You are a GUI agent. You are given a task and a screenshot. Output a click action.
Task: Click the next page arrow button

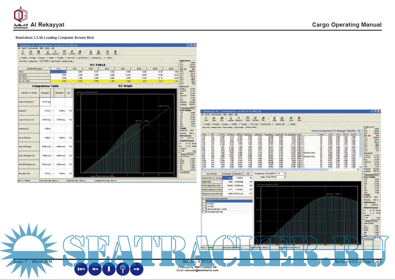pyautogui.click(x=137, y=269)
